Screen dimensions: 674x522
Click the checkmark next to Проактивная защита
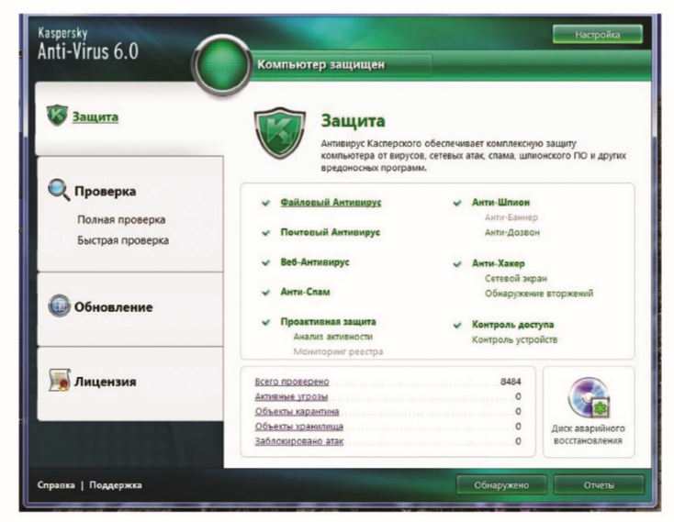point(266,322)
